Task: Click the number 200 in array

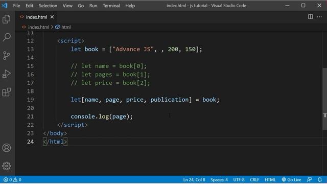Action: click(x=173, y=49)
